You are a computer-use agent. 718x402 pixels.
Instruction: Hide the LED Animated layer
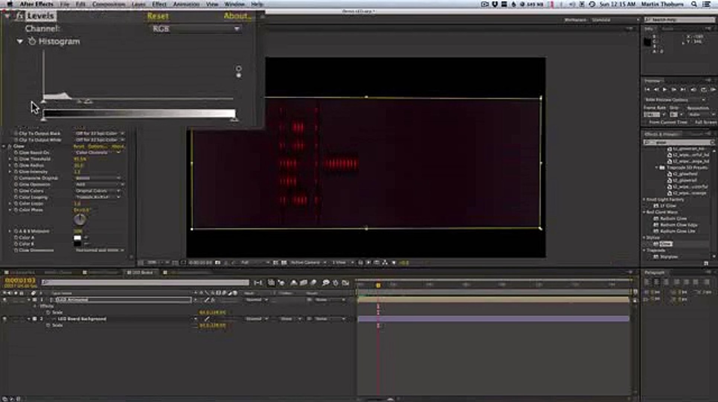point(4,300)
